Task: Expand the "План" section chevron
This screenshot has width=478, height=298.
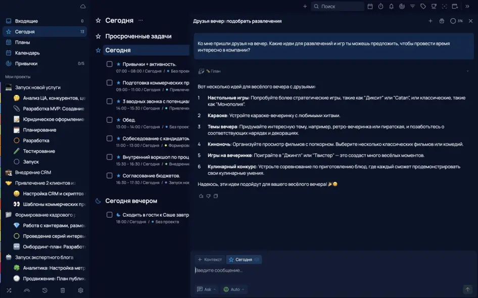Action: (467, 71)
